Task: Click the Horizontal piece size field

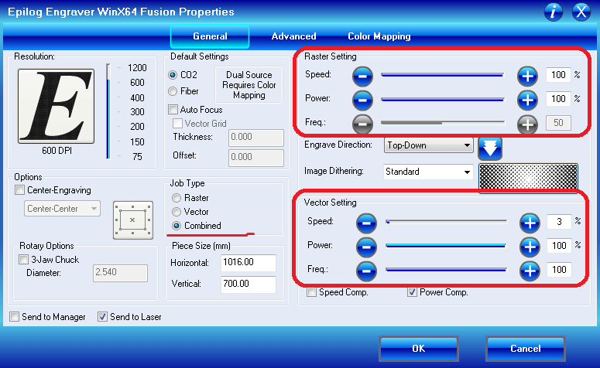Action: pos(249,263)
